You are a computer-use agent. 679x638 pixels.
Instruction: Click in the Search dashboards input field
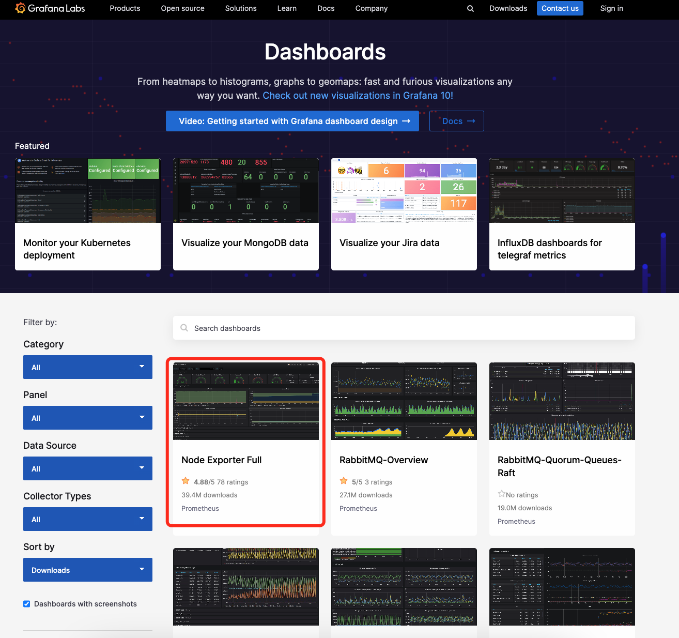(x=404, y=328)
